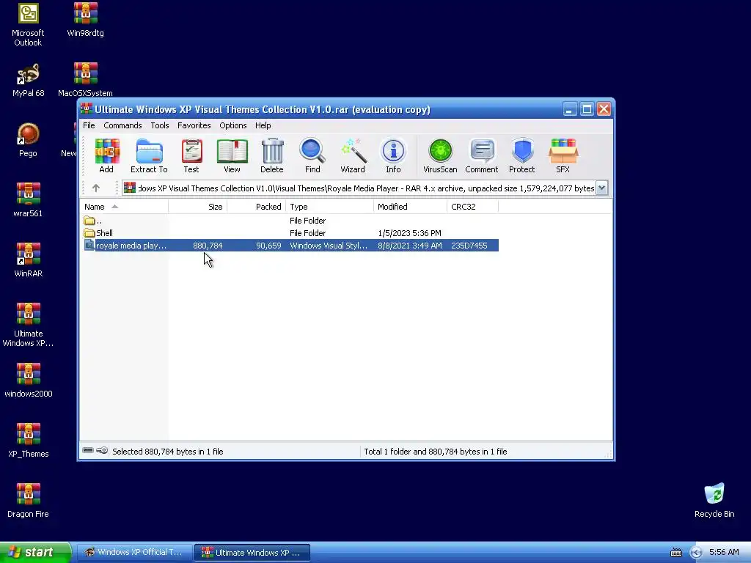Click the Delete trash can icon
This screenshot has width=751, height=563.
[x=272, y=155]
